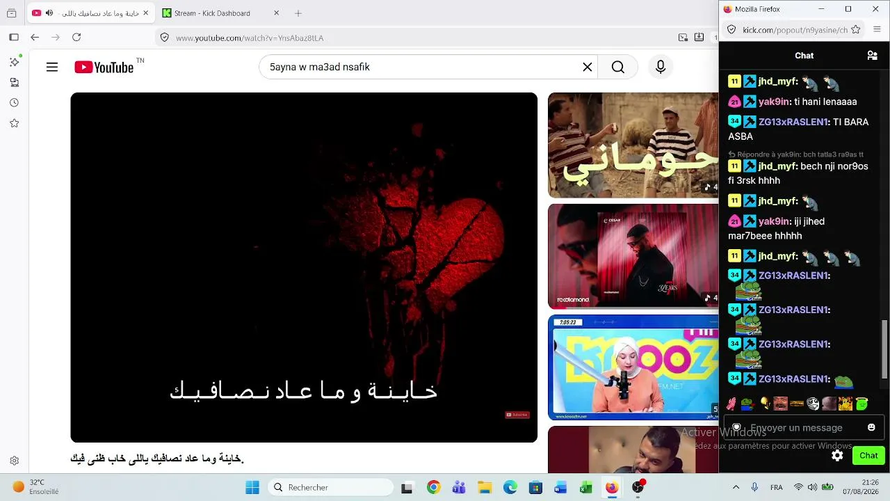Go back to the previous page
890x501 pixels.
pyautogui.click(x=35, y=38)
